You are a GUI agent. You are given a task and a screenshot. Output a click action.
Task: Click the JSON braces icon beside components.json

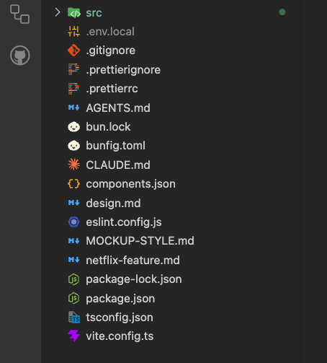(73, 184)
